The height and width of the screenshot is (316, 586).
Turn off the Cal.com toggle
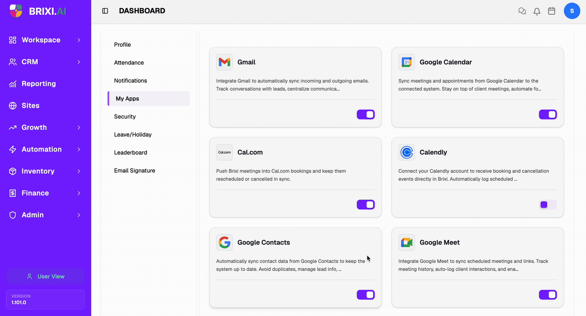tap(366, 205)
